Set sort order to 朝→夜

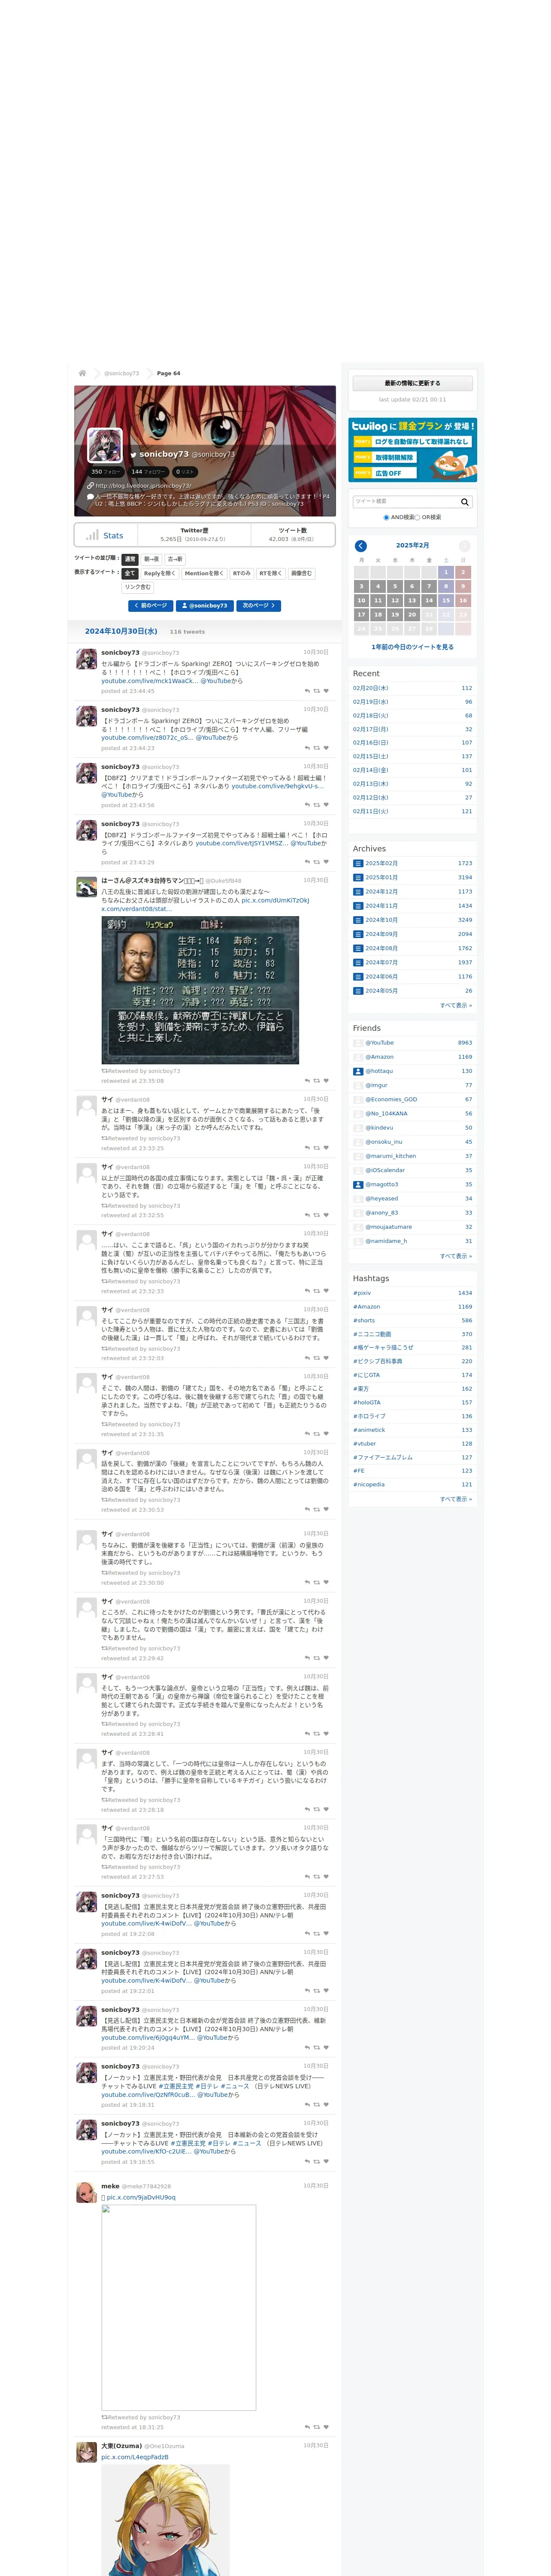pyautogui.click(x=151, y=559)
